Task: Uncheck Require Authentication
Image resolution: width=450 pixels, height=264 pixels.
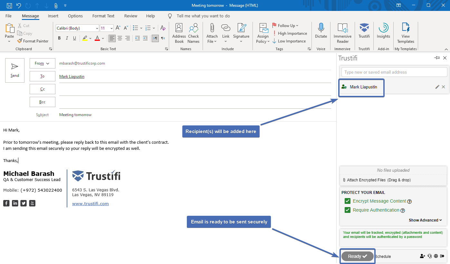Action: click(x=348, y=210)
